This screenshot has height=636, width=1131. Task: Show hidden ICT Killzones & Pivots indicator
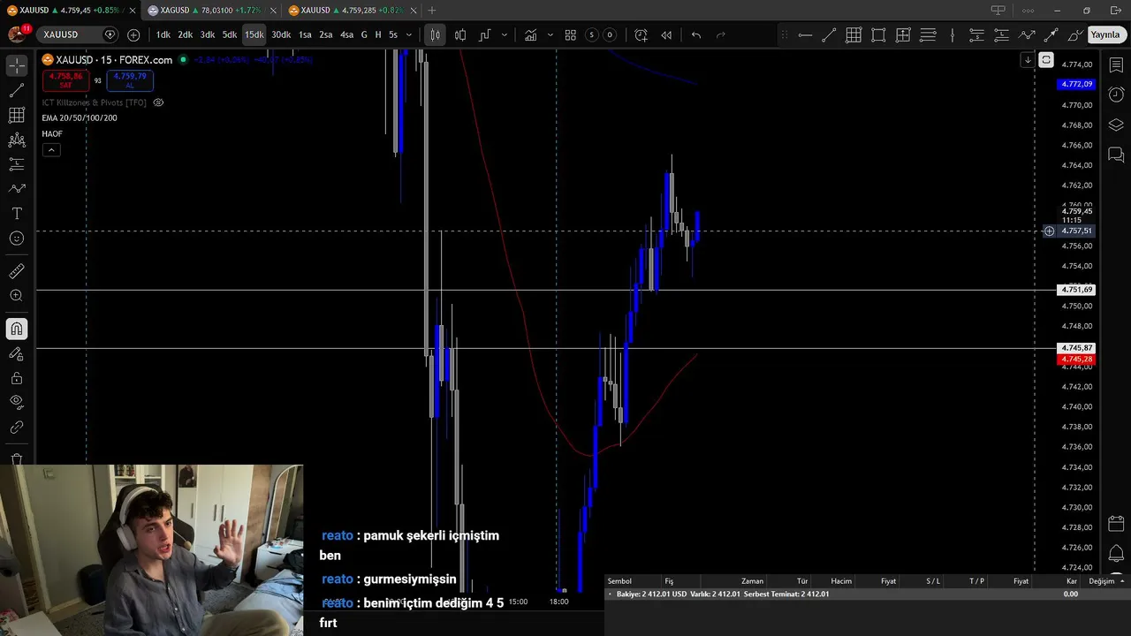[158, 102]
